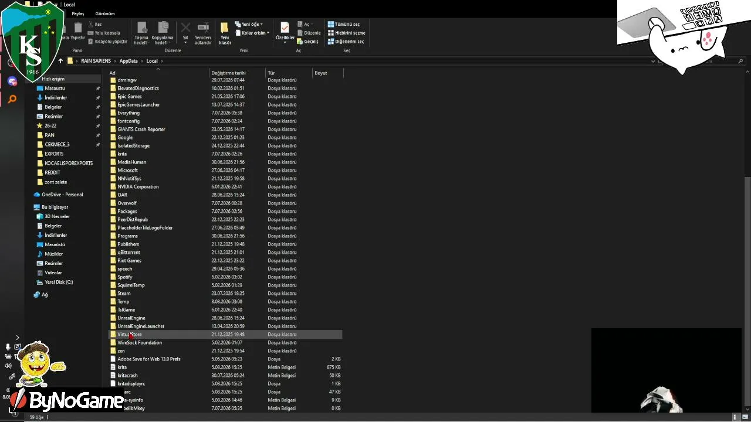The width and height of the screenshot is (751, 422).
Task: Click the Kes (cut) scissors icon
Action: coord(90,25)
